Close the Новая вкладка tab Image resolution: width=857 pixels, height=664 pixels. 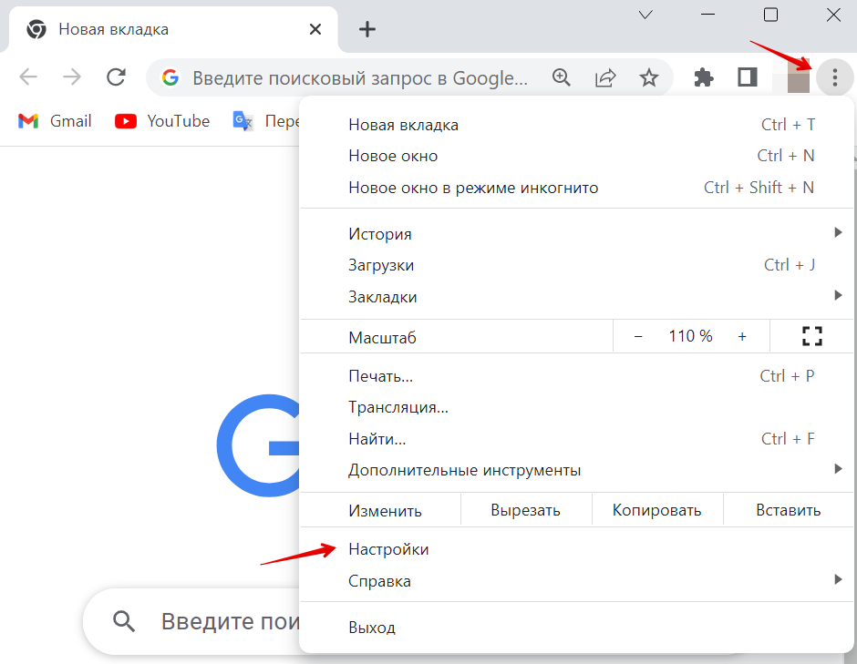(x=315, y=29)
